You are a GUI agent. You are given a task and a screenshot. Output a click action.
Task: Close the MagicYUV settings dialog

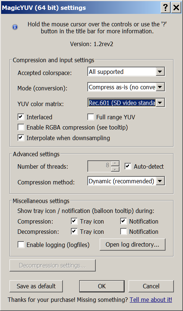tap(176, 8)
